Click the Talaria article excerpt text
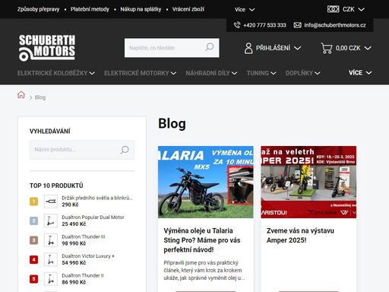This screenshot has height=292, width=389. 204,270
